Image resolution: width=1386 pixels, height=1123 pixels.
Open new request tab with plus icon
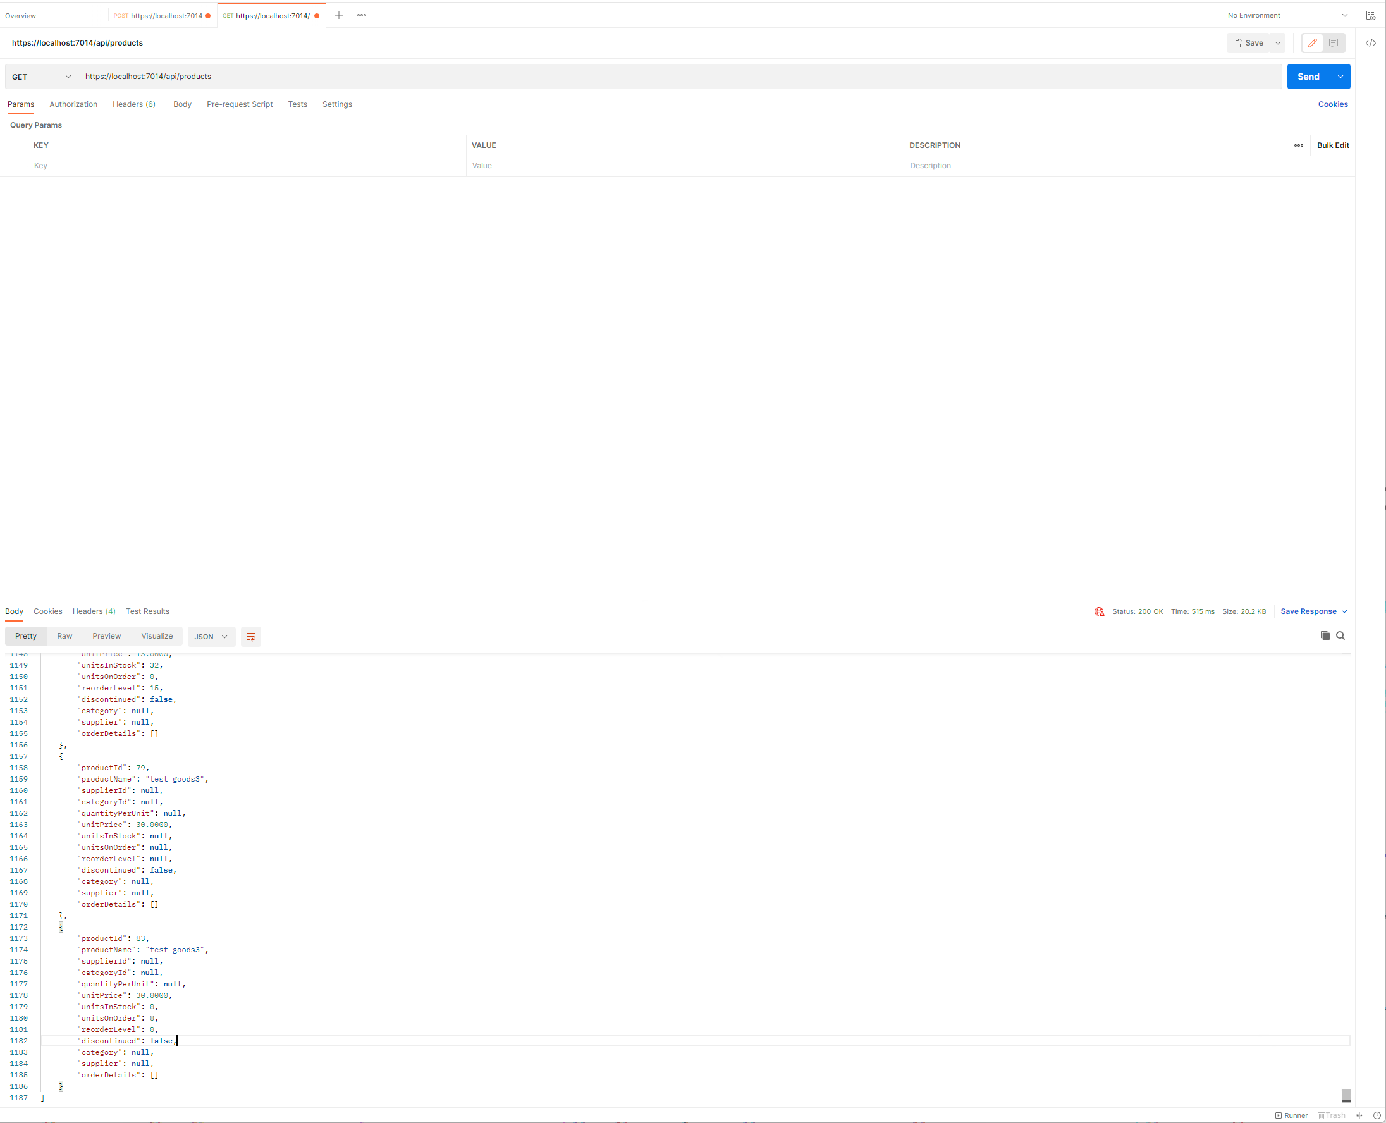pos(339,16)
